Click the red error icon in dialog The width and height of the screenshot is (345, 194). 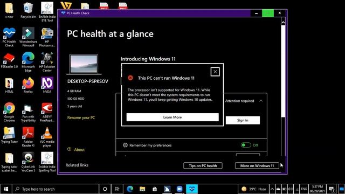[130, 78]
